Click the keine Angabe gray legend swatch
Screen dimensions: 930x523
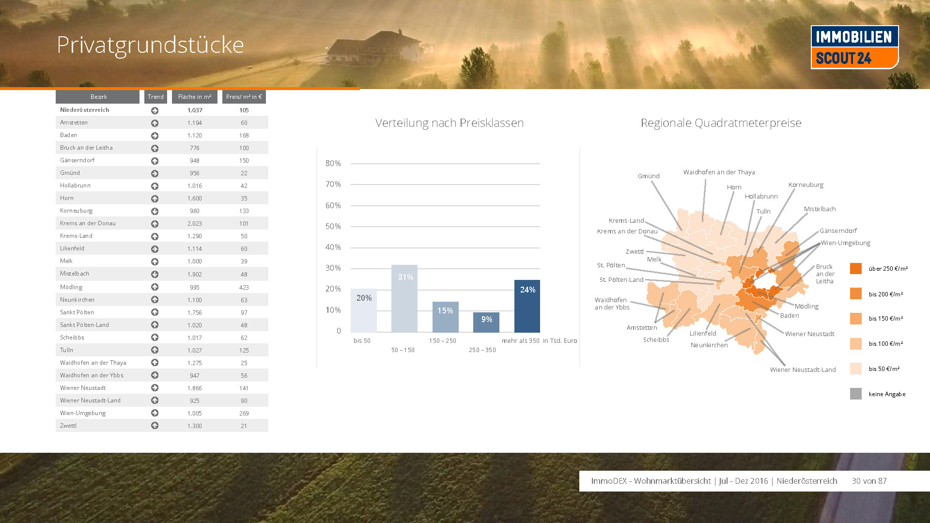(855, 394)
